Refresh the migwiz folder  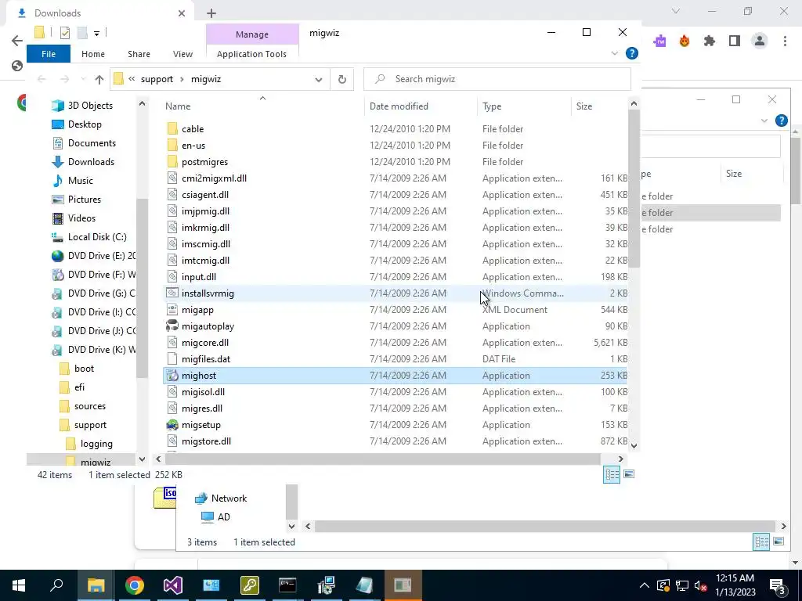click(342, 79)
